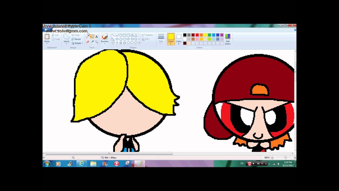The image size is (339, 191).
Task: Choose the Pentagon shape
Action: pyautogui.click(x=121, y=39)
